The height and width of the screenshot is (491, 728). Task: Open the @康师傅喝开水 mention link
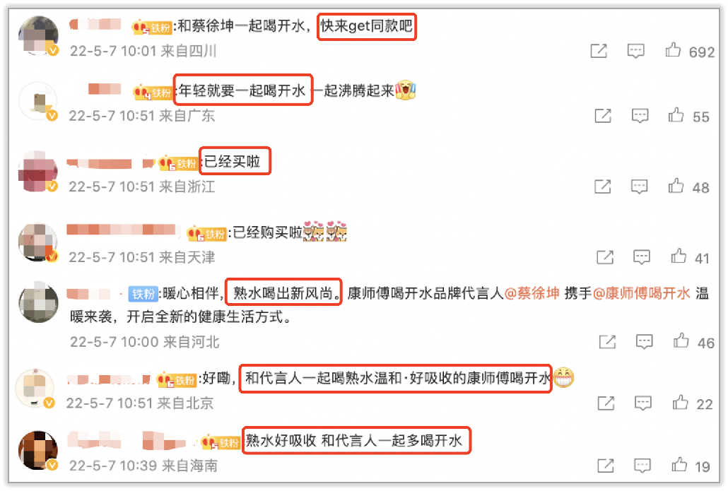click(642, 293)
